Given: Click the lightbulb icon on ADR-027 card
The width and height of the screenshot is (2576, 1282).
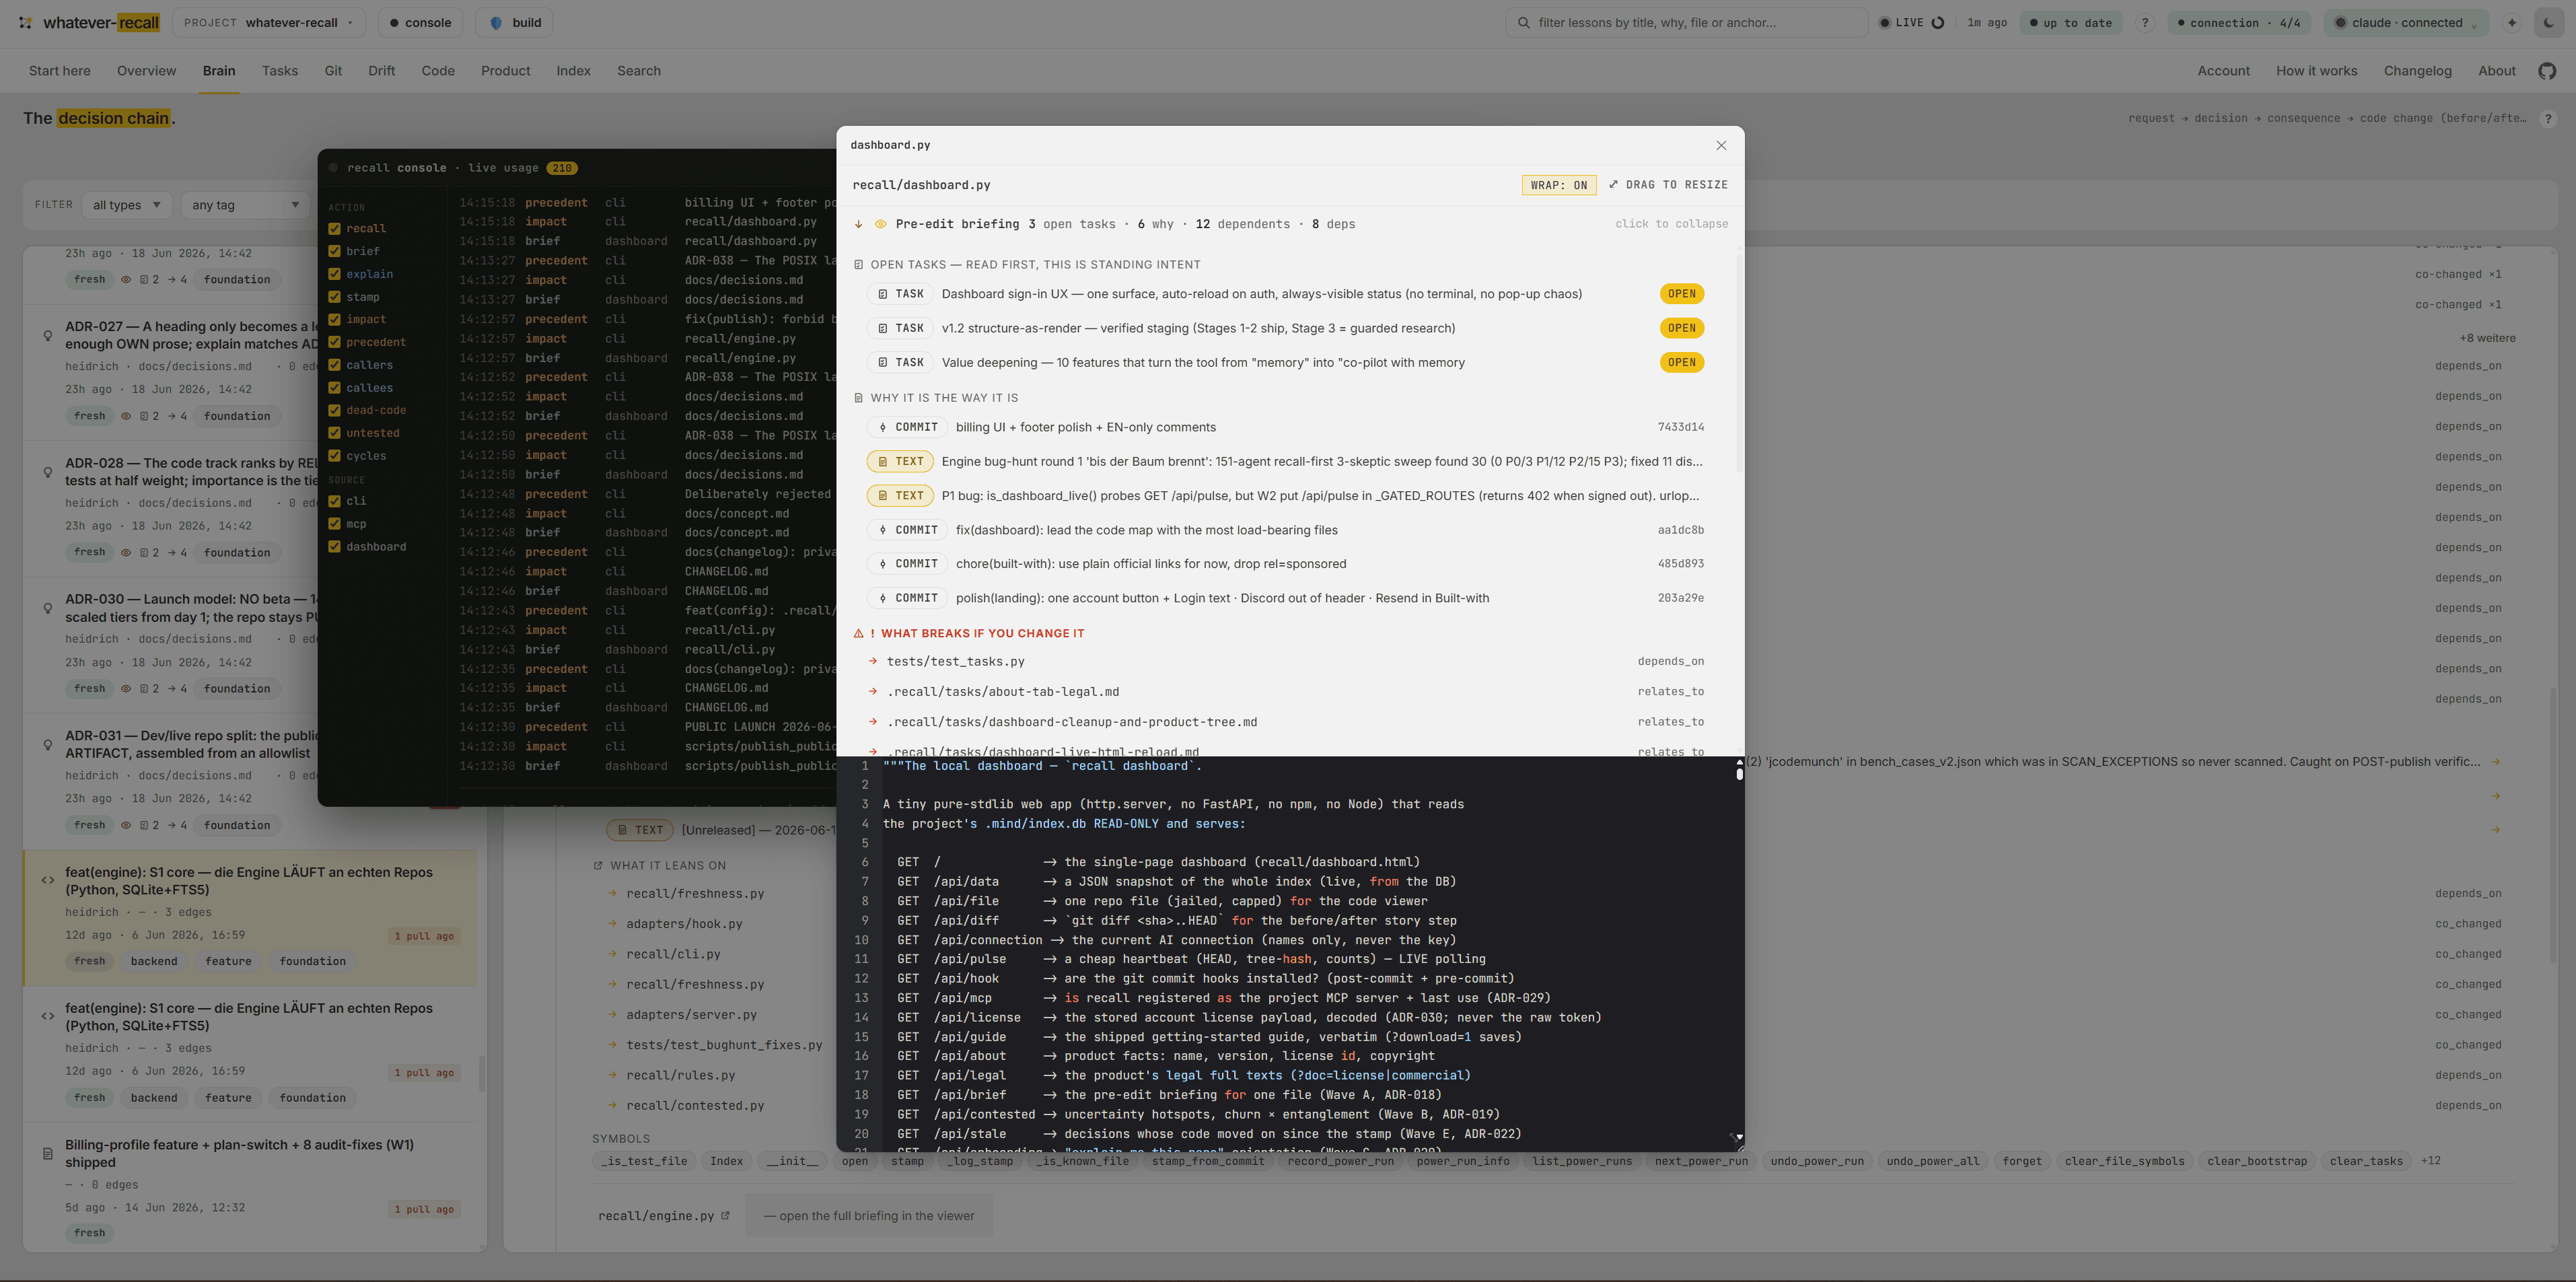Looking at the screenshot, I should (x=47, y=336).
